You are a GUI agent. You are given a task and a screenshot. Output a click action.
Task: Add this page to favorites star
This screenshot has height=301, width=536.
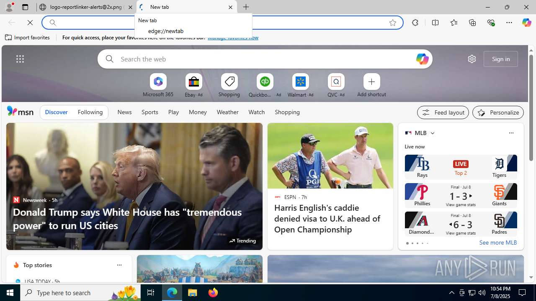pyautogui.click(x=393, y=23)
